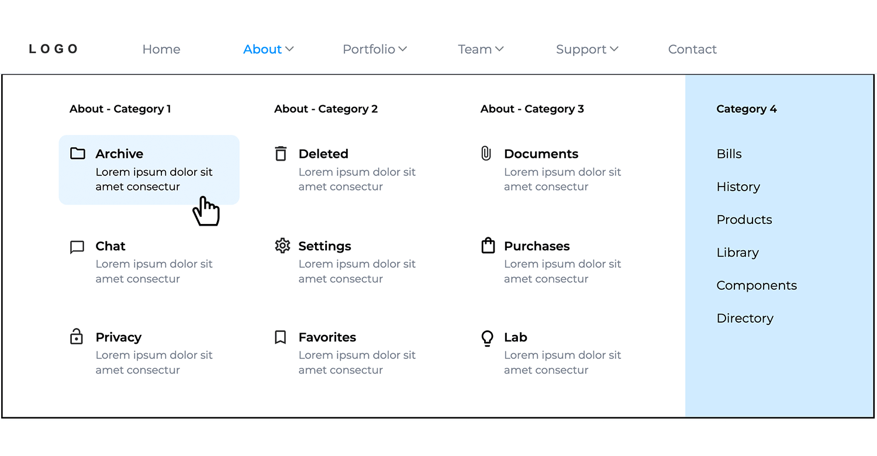Click the LOGO in the header
877x456 pixels.
[x=53, y=49]
